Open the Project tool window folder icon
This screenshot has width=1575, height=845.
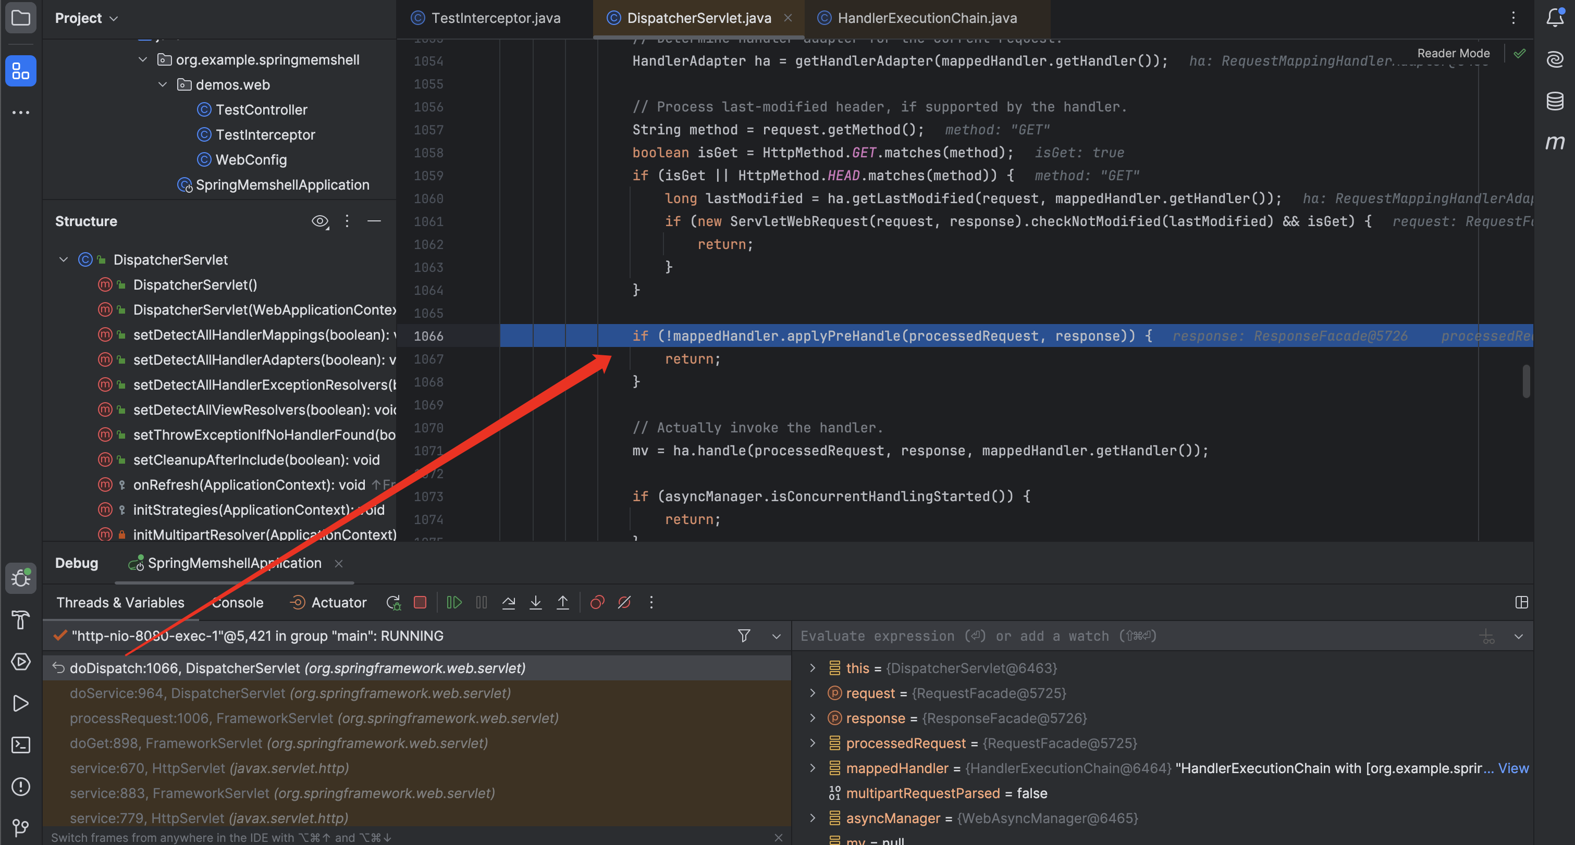(21, 18)
